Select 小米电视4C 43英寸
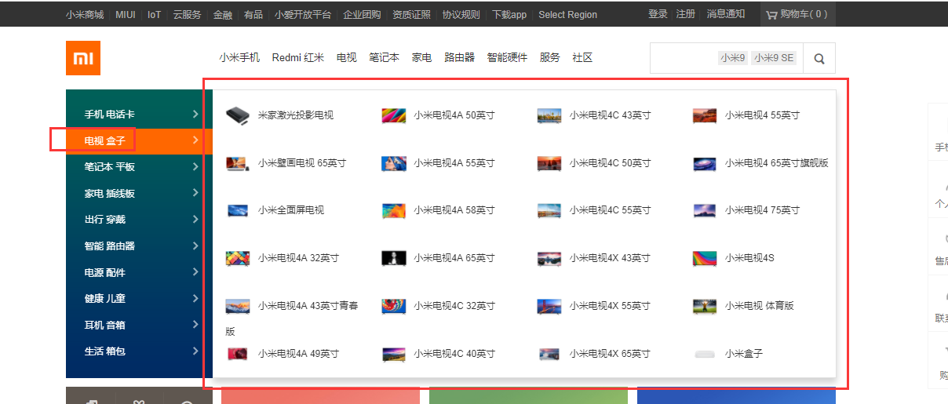Image resolution: width=948 pixels, height=404 pixels. (x=611, y=115)
